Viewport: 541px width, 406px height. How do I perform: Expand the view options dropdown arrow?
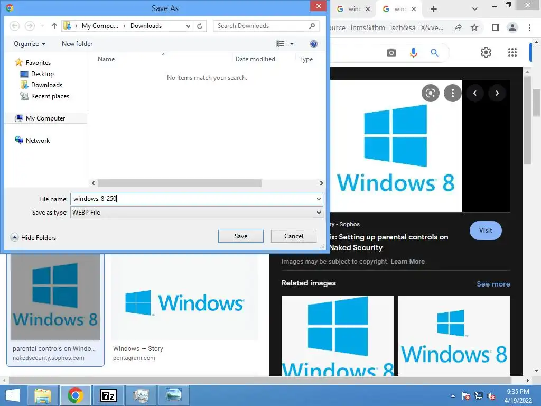coord(292,44)
